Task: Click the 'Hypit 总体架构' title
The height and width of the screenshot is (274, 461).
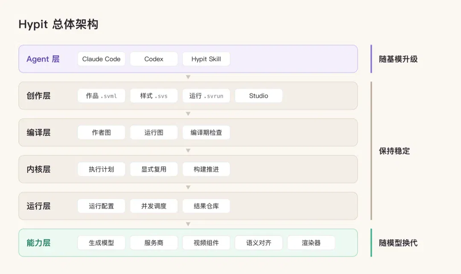Action: click(x=58, y=24)
